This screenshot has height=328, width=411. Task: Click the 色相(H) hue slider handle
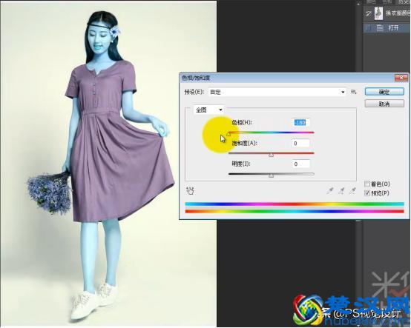click(228, 134)
